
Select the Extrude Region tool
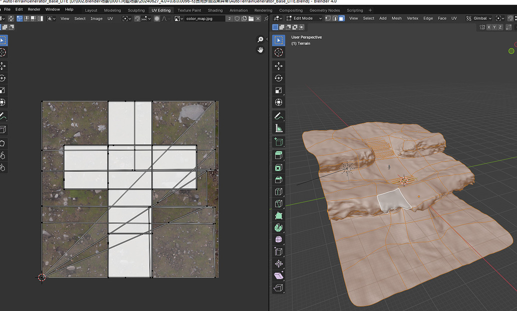[279, 155]
